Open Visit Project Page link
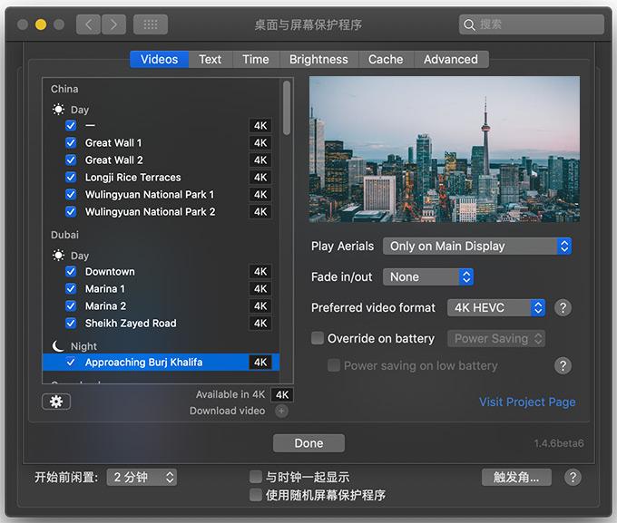 point(527,402)
